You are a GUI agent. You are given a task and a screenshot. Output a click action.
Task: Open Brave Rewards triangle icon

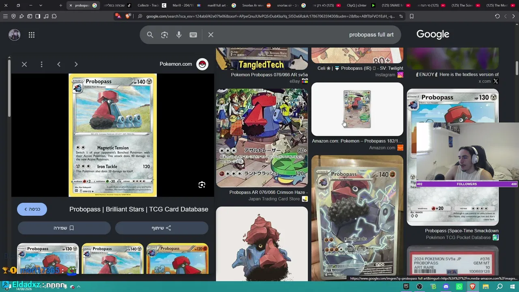coord(118,16)
